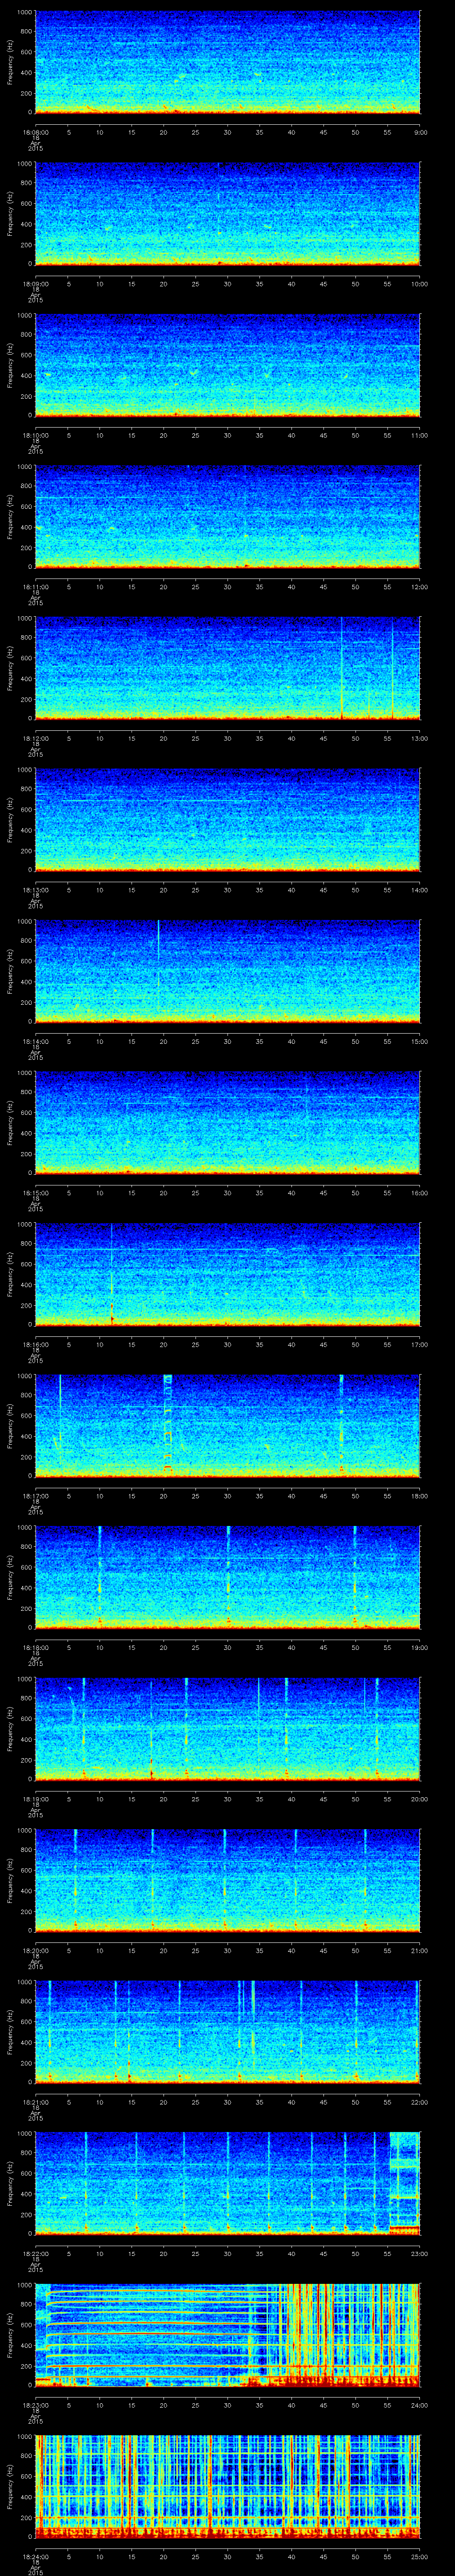Click the 18:15:00 time axis label
This screenshot has height=2576, width=455.
pyautogui.click(x=35, y=1193)
